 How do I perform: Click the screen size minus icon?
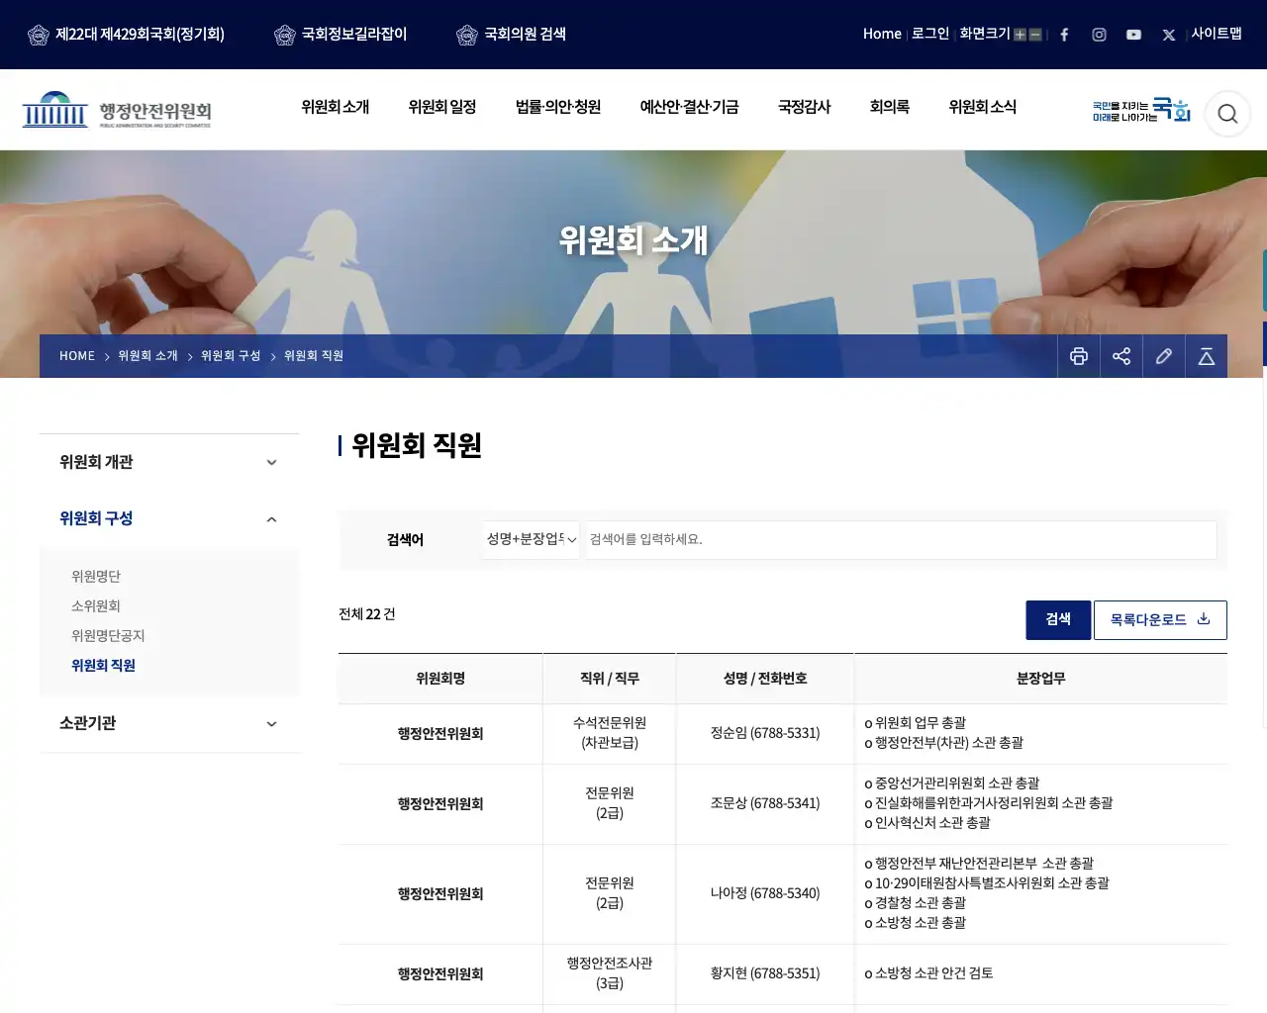pos(1035,35)
